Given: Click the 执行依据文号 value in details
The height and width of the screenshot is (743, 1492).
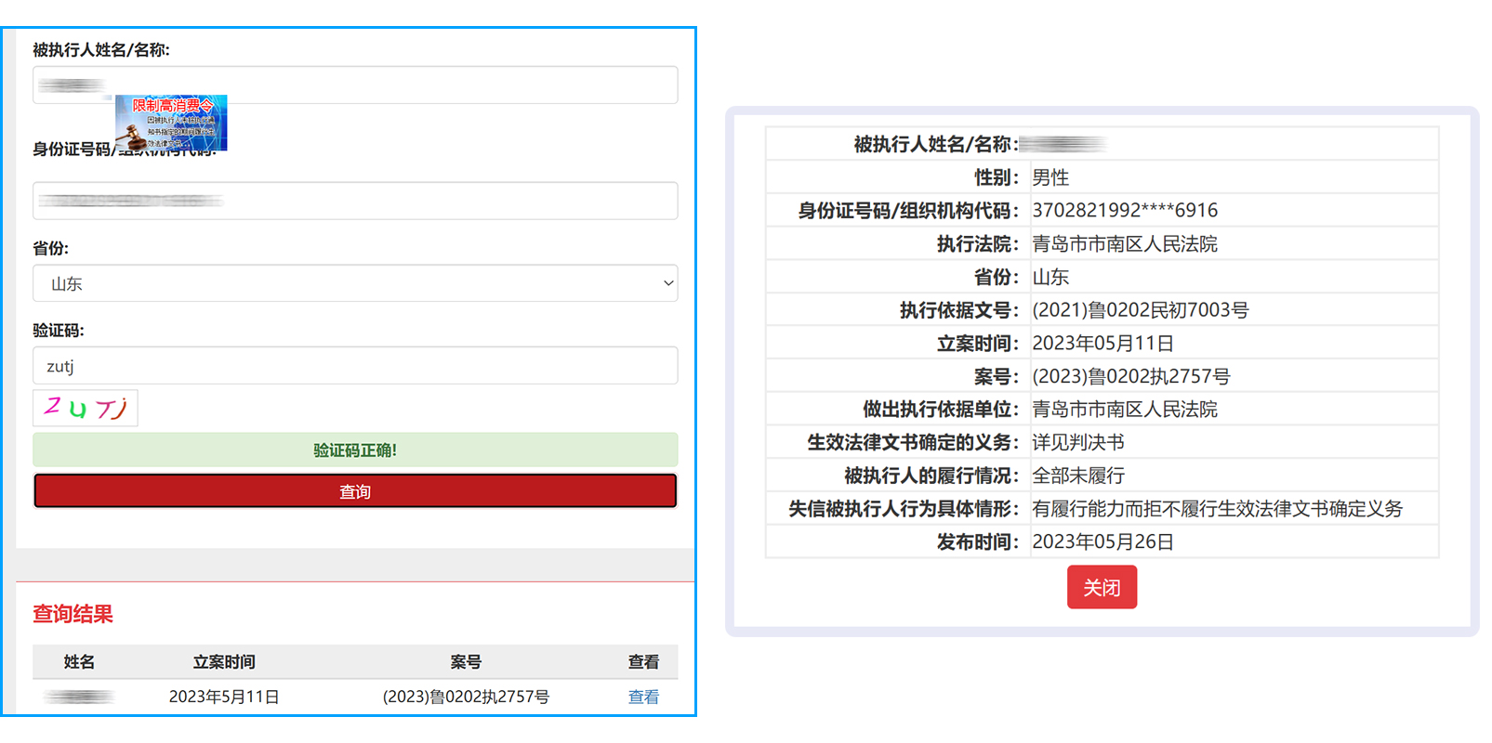Looking at the screenshot, I should coord(1140,310).
